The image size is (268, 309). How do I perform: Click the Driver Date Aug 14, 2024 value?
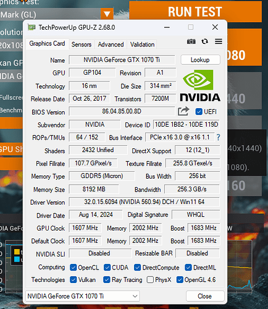pos(96,214)
